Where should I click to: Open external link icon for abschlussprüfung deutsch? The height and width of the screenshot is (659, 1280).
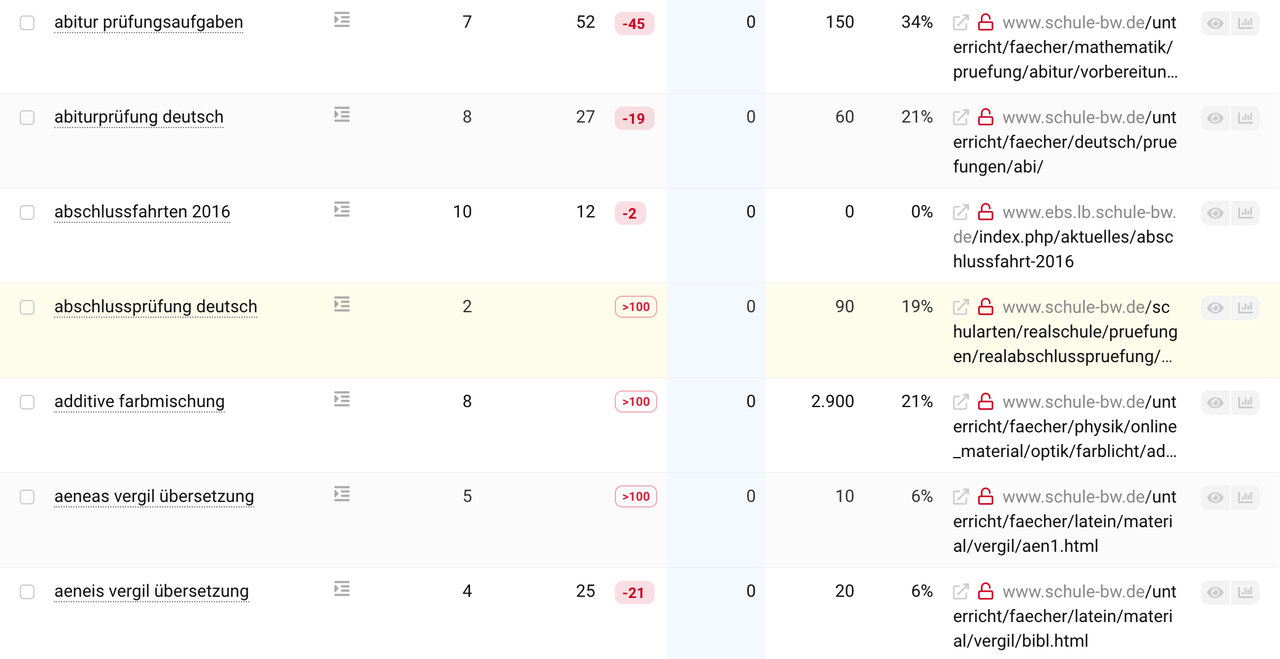[960, 307]
